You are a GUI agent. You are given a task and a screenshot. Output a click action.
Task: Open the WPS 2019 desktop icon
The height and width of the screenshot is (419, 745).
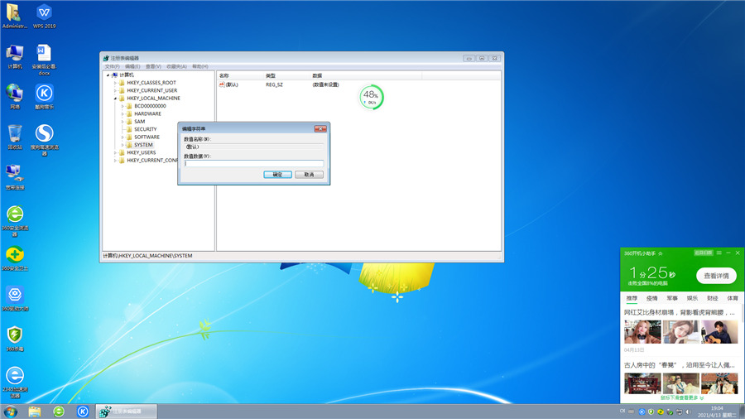click(x=44, y=16)
